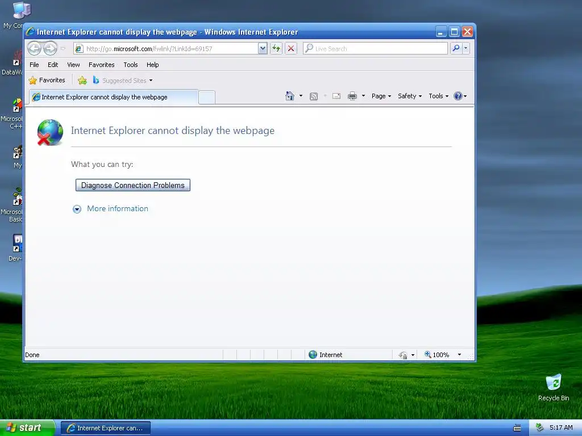
Task: Open the Help menu
Action: tap(152, 65)
